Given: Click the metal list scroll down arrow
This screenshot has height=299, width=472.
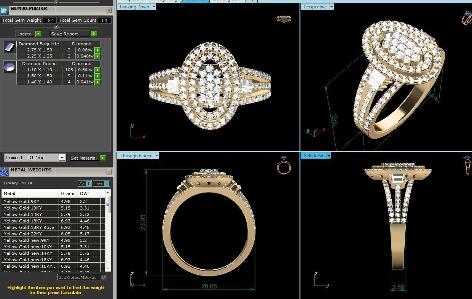Looking at the screenshot, I should pyautogui.click(x=108, y=269).
